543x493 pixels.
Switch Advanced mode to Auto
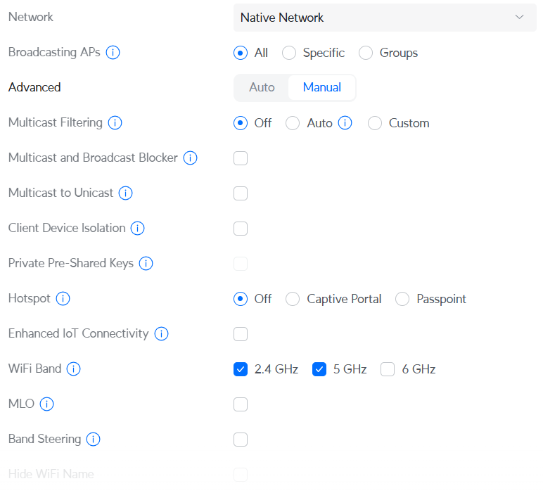(262, 88)
